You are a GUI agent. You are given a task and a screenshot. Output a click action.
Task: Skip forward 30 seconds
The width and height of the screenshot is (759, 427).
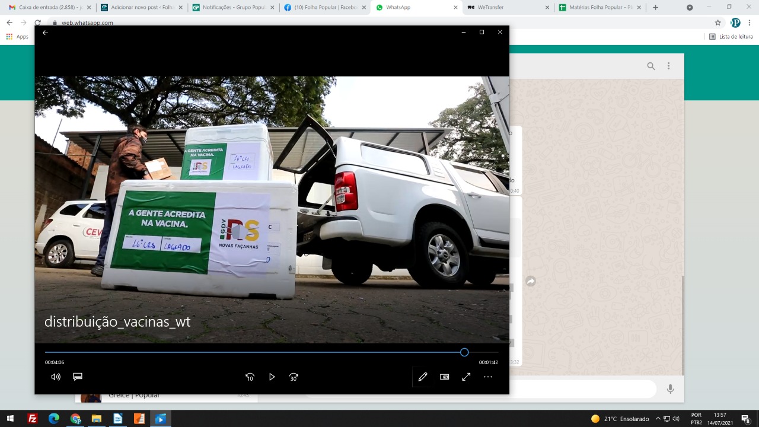[294, 377]
